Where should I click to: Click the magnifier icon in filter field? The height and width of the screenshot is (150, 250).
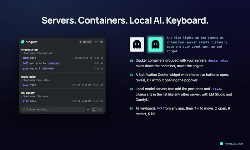[x=24, y=109]
